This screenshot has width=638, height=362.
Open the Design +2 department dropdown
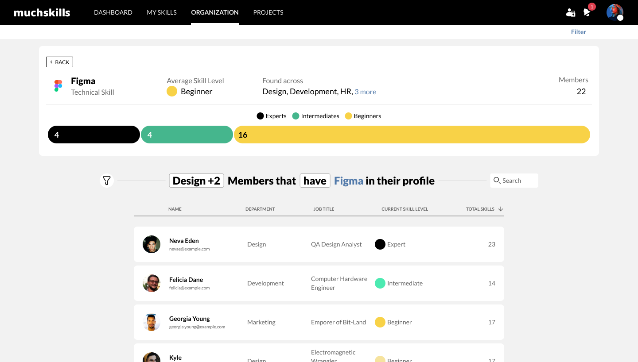(197, 181)
